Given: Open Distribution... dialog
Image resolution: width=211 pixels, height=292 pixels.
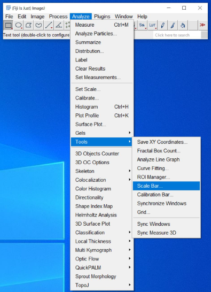Looking at the screenshot, I should [102, 51].
